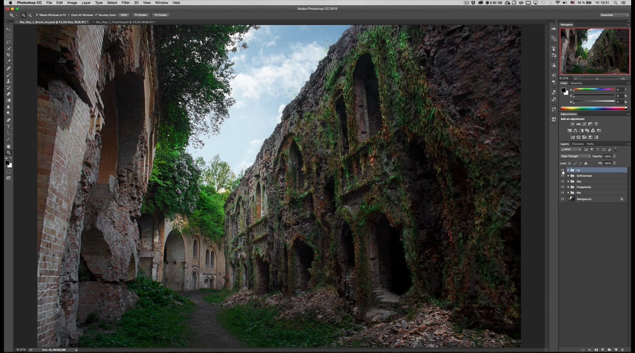
Task: Click the Screen Mode icon in toolbox
Action: (8, 178)
